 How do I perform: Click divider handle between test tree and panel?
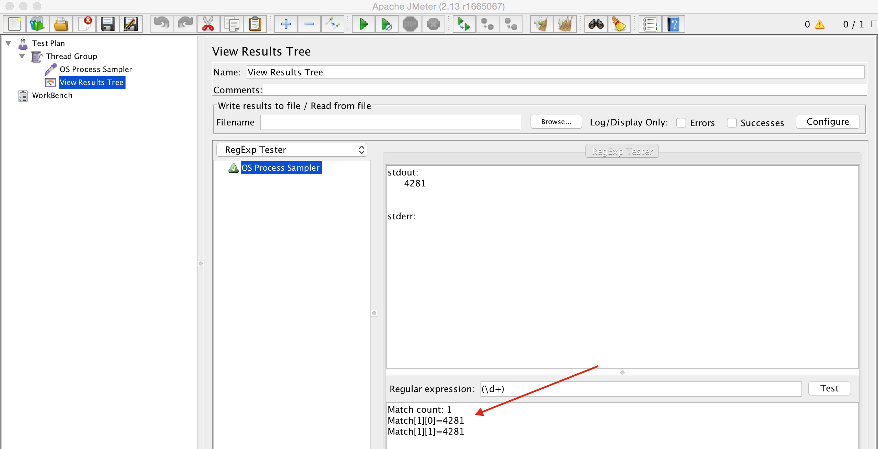pos(201,263)
